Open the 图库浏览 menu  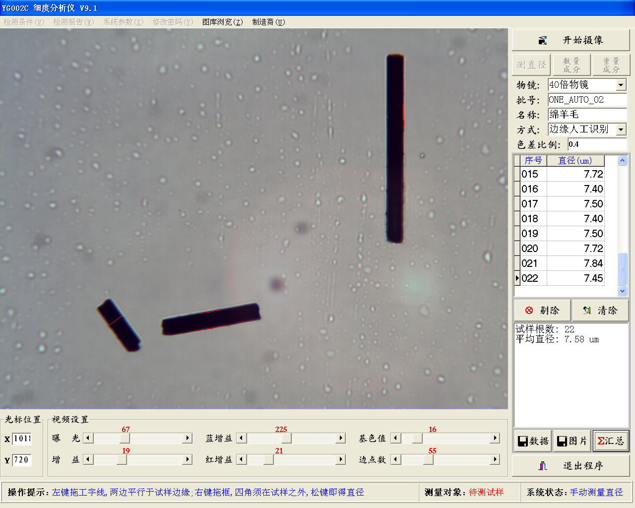pos(222,22)
